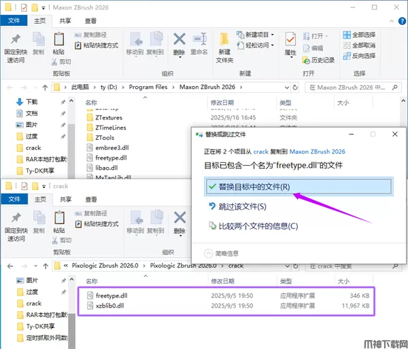
Task: Click Up arrow in Maxon ZBrush navigation bar
Action: (x=45, y=88)
